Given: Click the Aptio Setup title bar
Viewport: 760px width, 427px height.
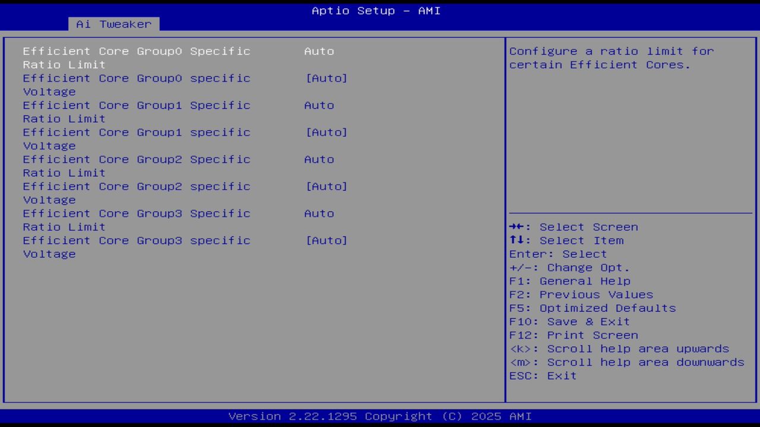Looking at the screenshot, I should 375,10.
